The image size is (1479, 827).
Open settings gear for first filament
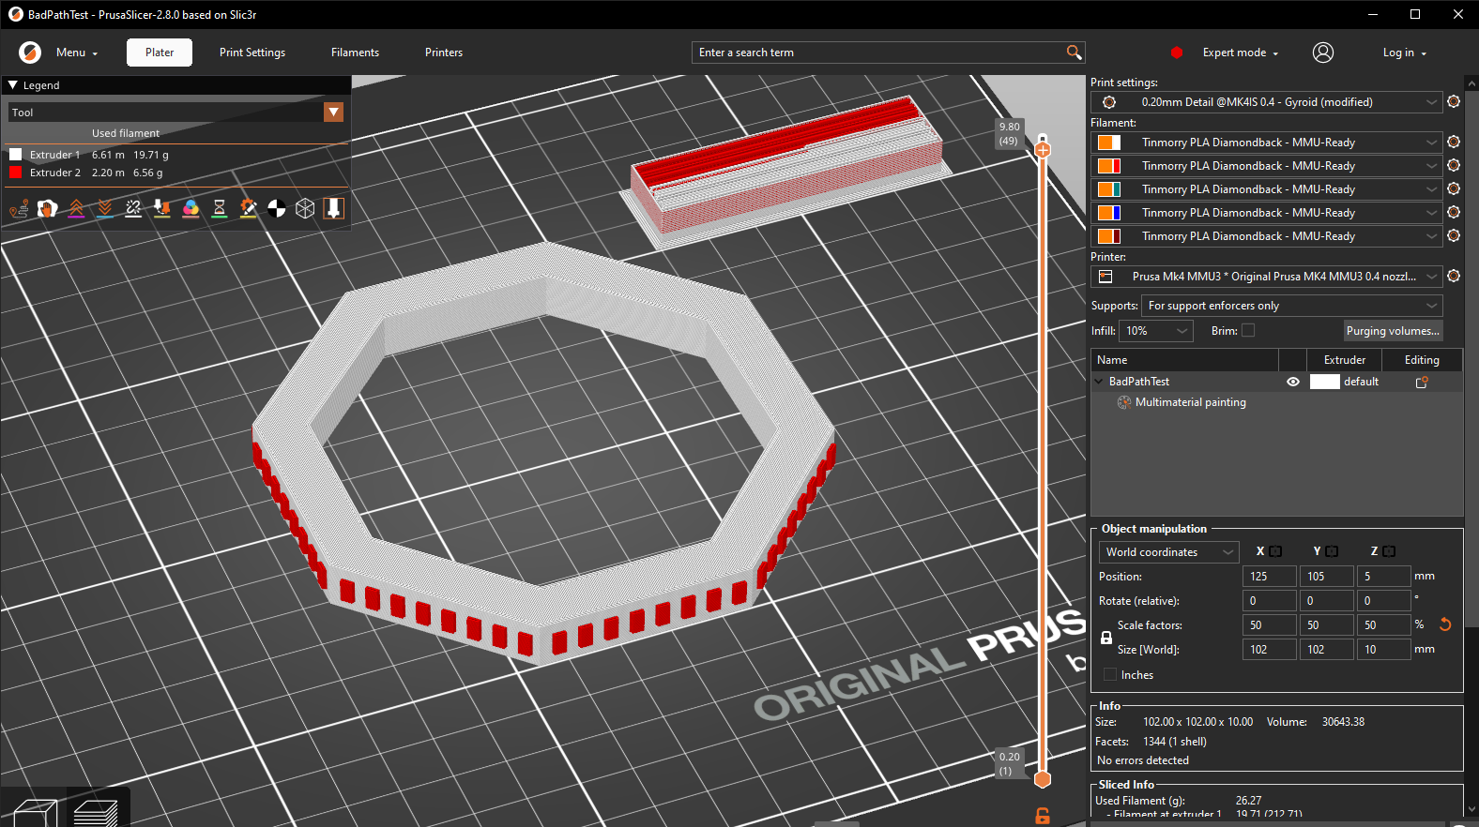click(x=1454, y=142)
